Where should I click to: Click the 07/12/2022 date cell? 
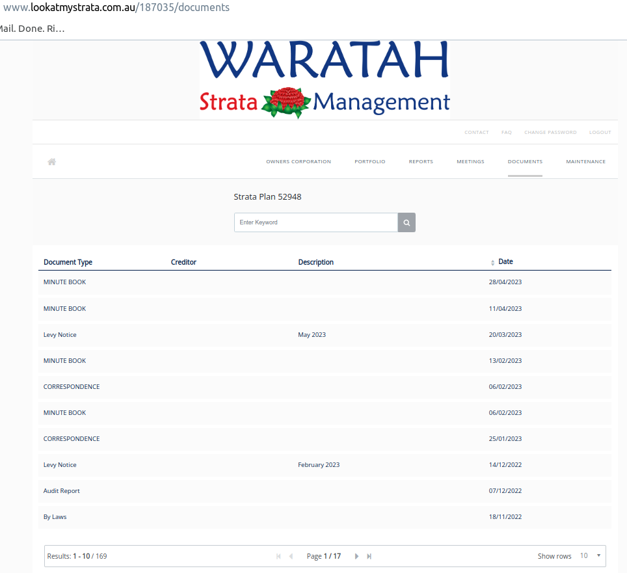click(x=505, y=490)
